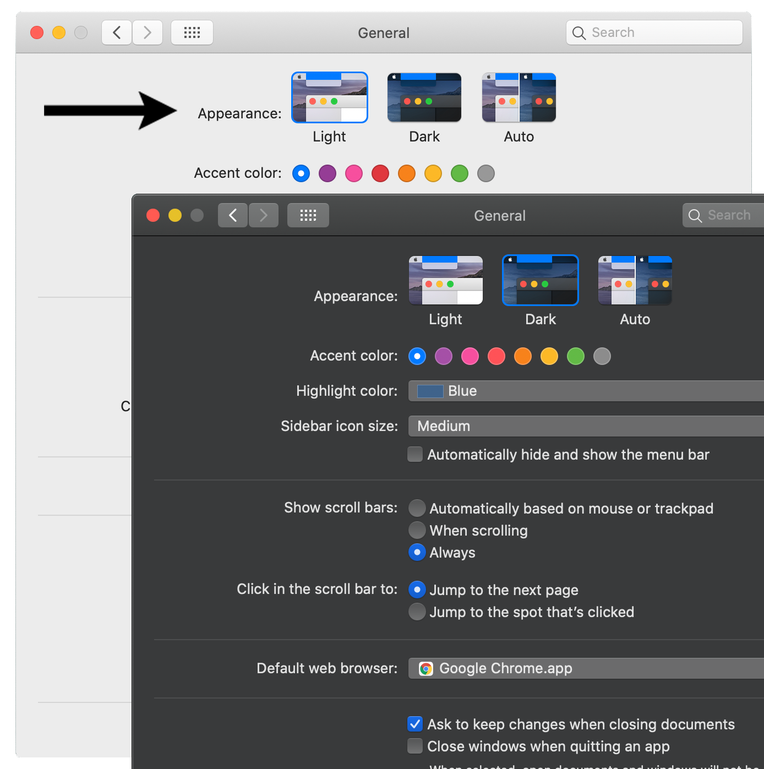Select Dark appearance thumbnail in dark window
Viewport: 764px width, 769px height.
coord(540,280)
